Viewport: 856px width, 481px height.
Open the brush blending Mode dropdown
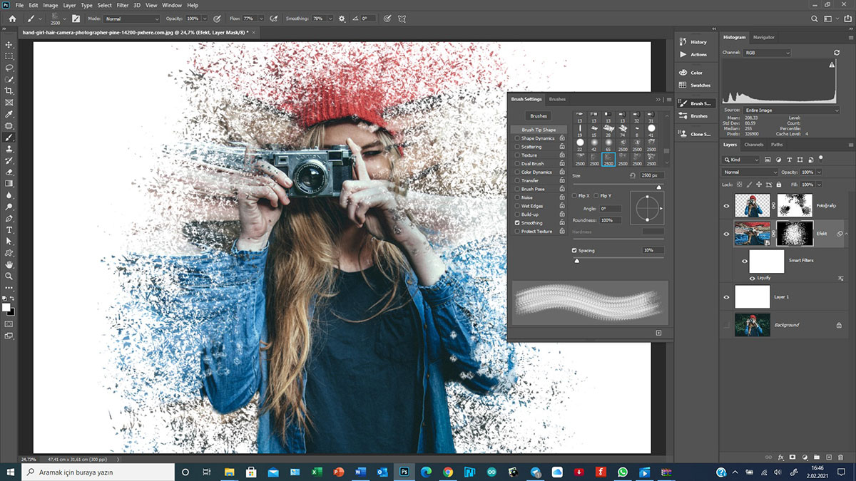click(x=132, y=19)
